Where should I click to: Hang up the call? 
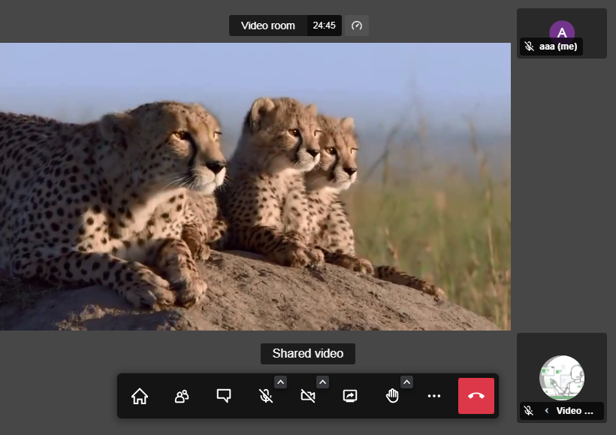click(476, 396)
